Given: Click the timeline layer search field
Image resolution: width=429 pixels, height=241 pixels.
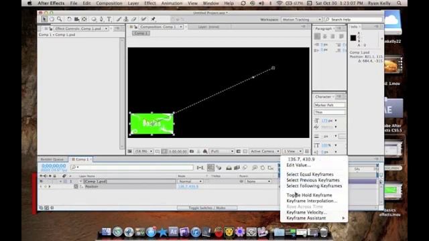Looking at the screenshot, I should tap(132, 167).
